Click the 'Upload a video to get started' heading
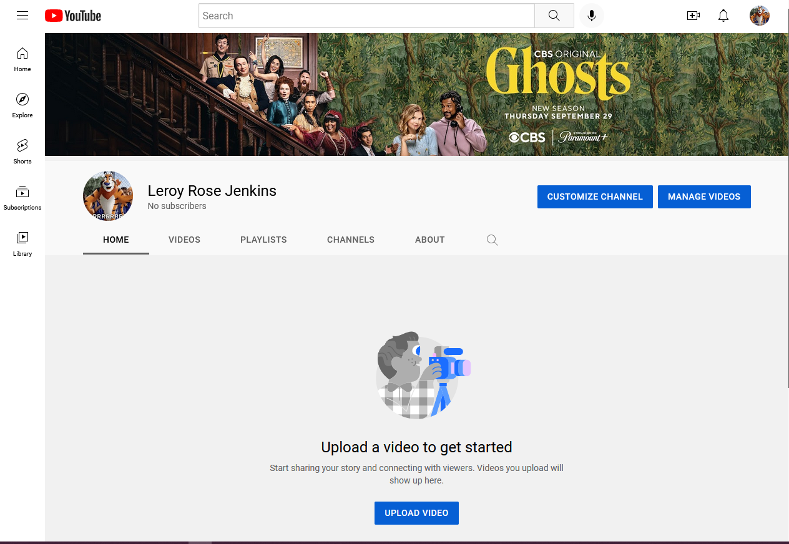 (x=416, y=447)
